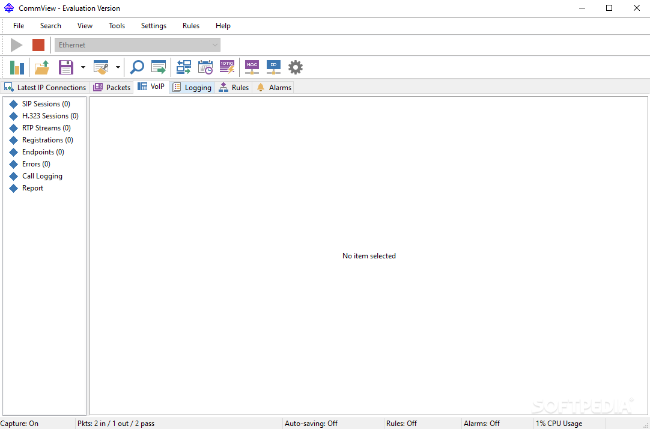Click the window resize grip in status bar
The height and width of the screenshot is (429, 650).
click(x=645, y=424)
